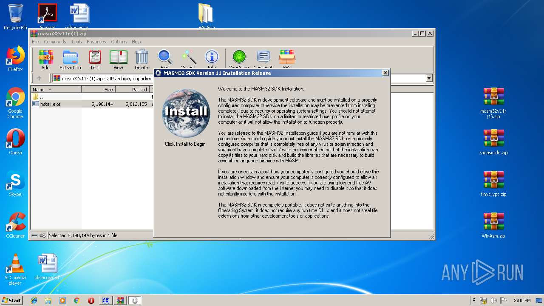Image resolution: width=544 pixels, height=306 pixels.
Task: Select masm32v11r (1).zip desktop archive
Action: (493, 103)
